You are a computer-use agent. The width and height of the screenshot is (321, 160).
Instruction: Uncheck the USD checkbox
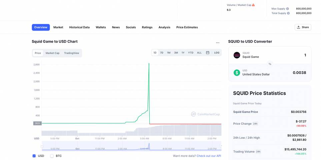(x=34, y=156)
